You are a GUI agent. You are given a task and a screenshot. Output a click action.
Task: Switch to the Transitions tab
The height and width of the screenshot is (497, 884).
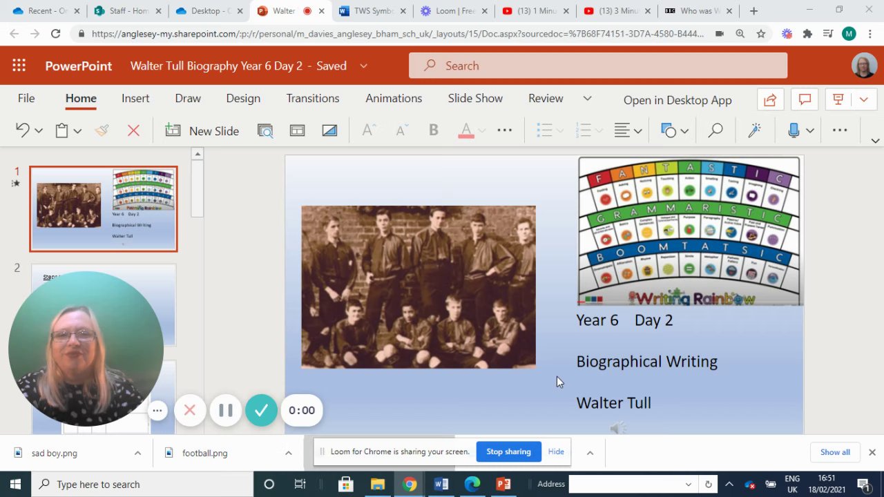pyautogui.click(x=313, y=98)
